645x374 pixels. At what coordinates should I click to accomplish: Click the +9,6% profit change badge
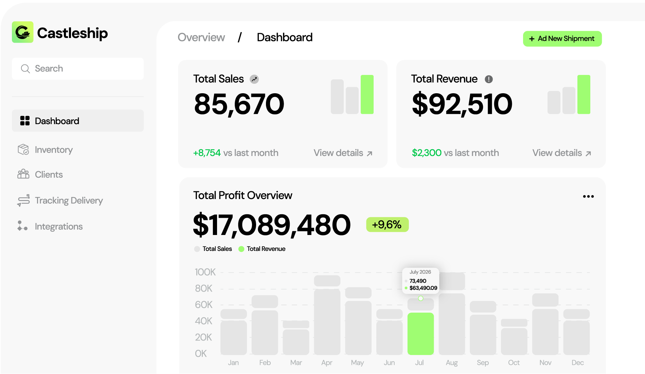pyautogui.click(x=387, y=224)
